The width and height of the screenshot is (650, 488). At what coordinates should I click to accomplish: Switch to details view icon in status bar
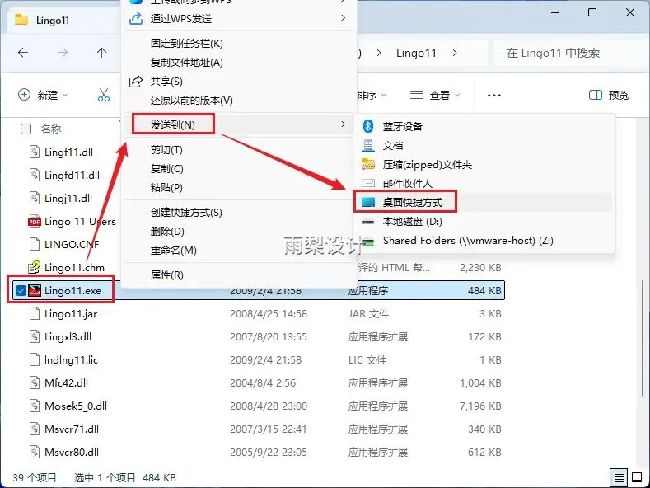point(619,477)
